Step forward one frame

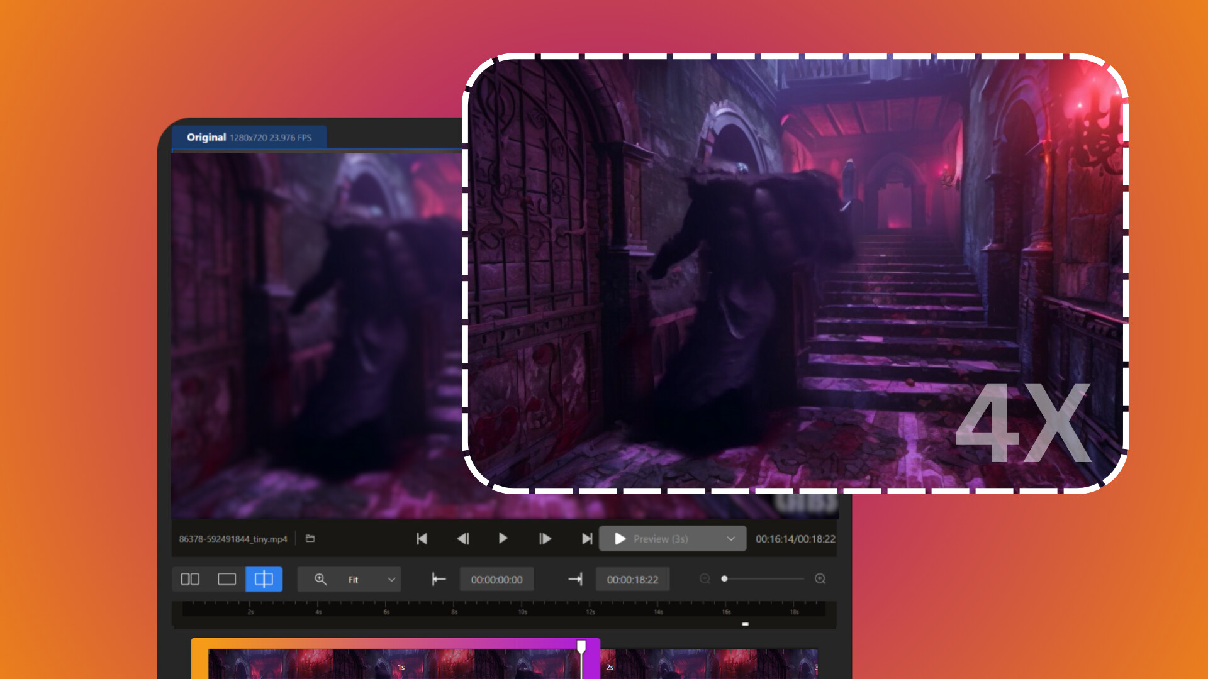click(x=545, y=539)
